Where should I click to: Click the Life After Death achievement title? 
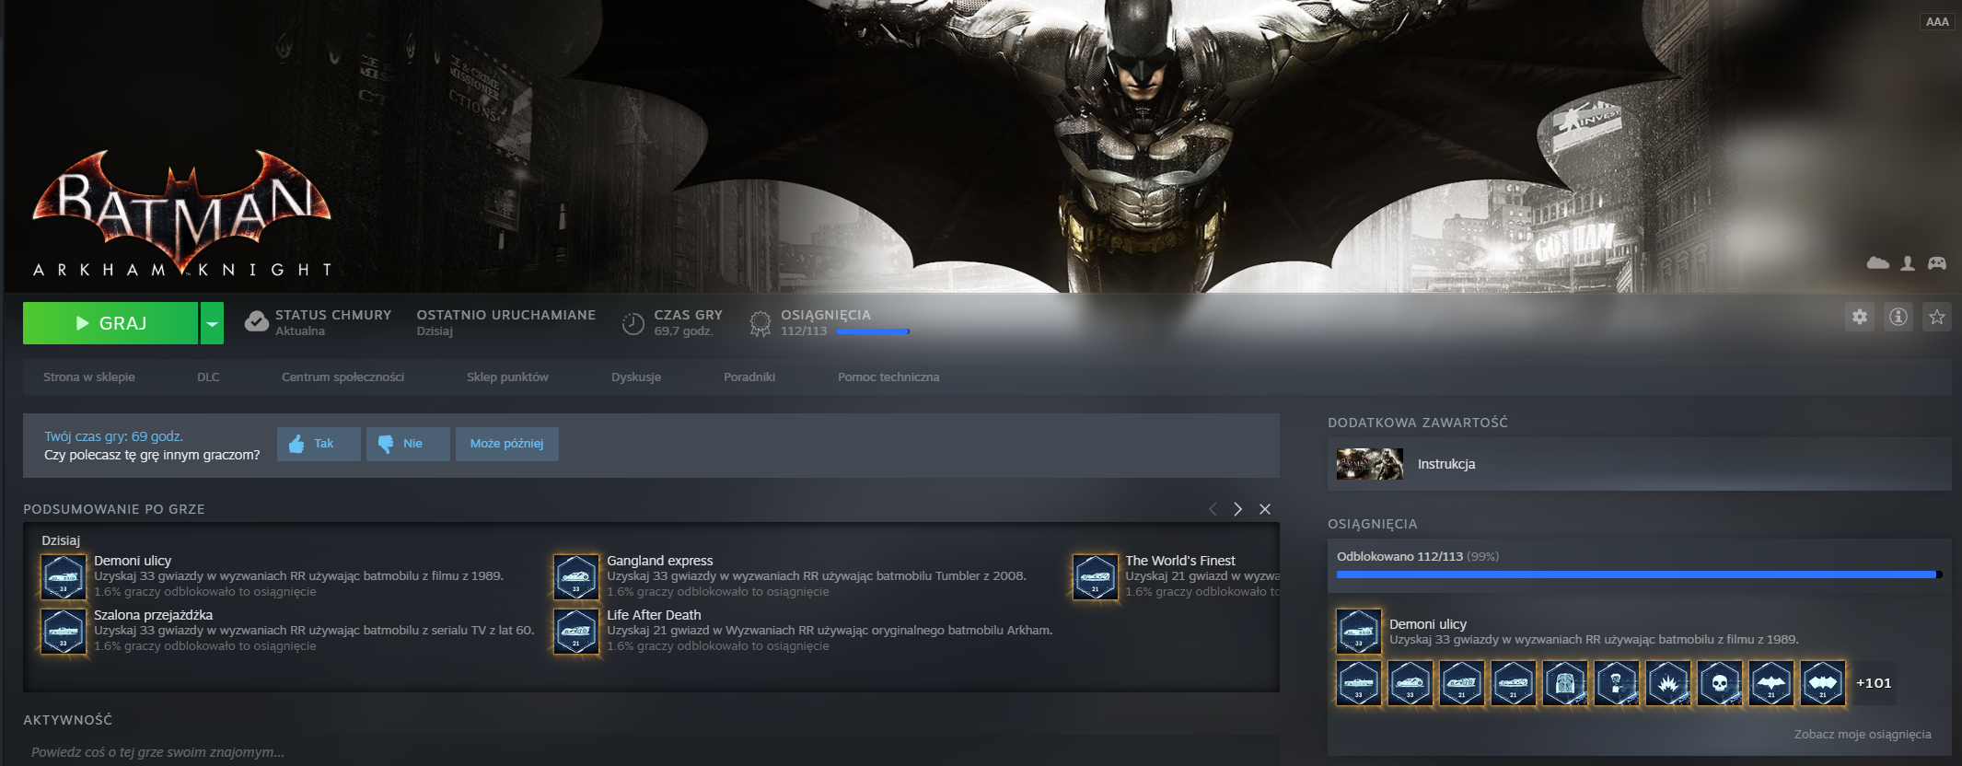click(654, 615)
